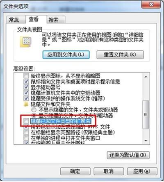Check 在单独的进程中打开文件夹窗口 option
The width and height of the screenshot is (164, 182).
coord(26,138)
